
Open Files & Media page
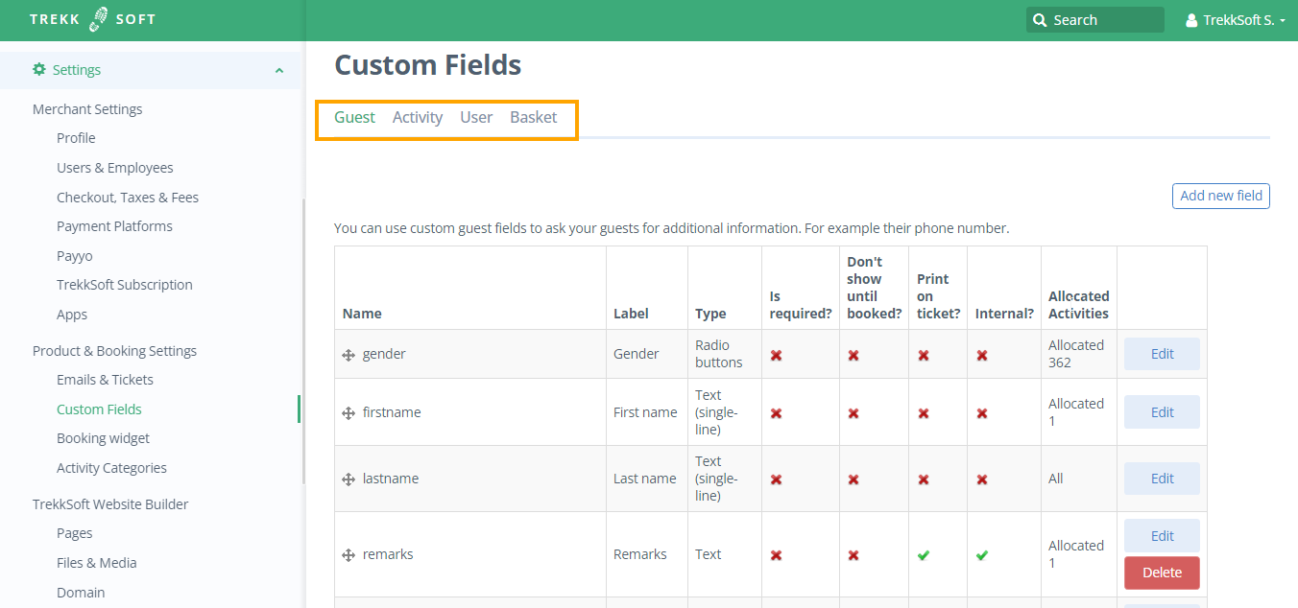pyautogui.click(x=97, y=563)
